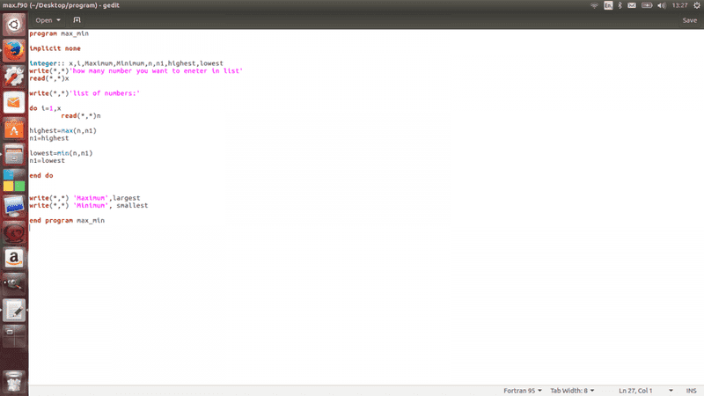Screen dimensions: 704x396
Task: Open the Amazon launcher icon
Action: coord(14,259)
